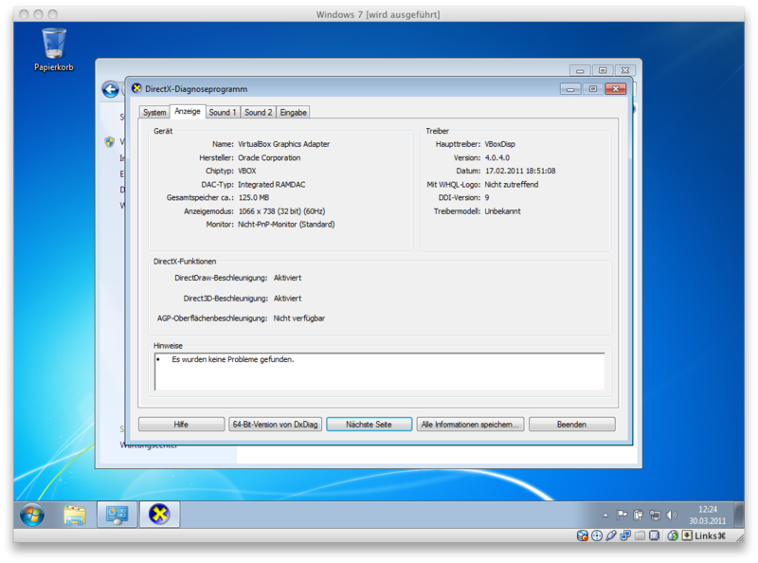Viewport: 758px width, 563px height.
Task: Click the 'VirtualBox Graphics Adapter' name value
Action: [283, 144]
